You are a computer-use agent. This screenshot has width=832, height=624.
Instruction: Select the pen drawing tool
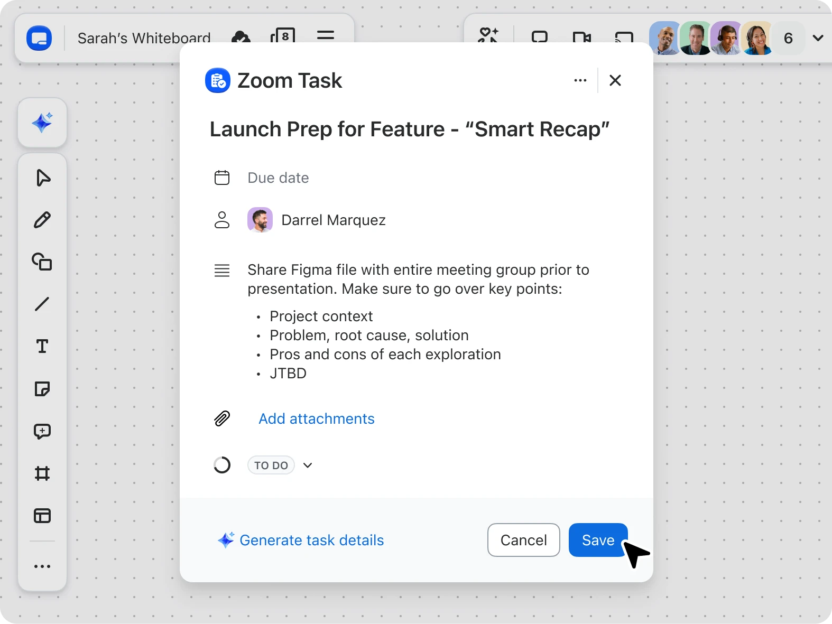[x=42, y=220]
